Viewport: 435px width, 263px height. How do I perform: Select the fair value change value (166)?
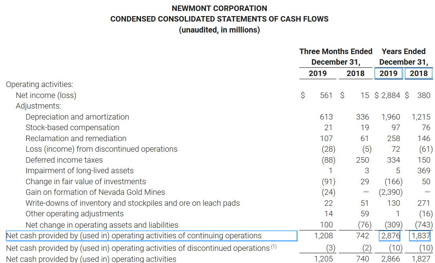[393, 181]
